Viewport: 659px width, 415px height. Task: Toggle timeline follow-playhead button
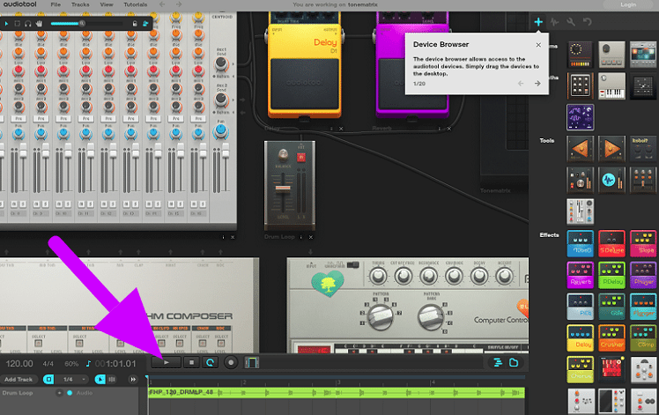(100, 379)
